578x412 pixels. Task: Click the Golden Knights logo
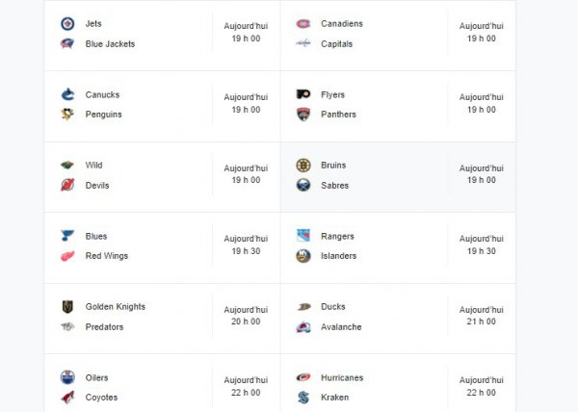pos(66,307)
